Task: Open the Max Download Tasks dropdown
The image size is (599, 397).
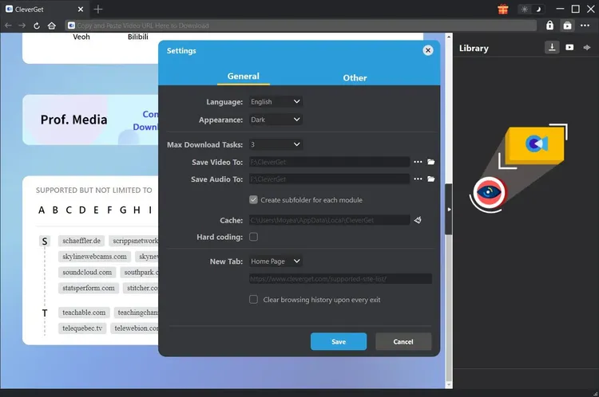Action: click(275, 145)
